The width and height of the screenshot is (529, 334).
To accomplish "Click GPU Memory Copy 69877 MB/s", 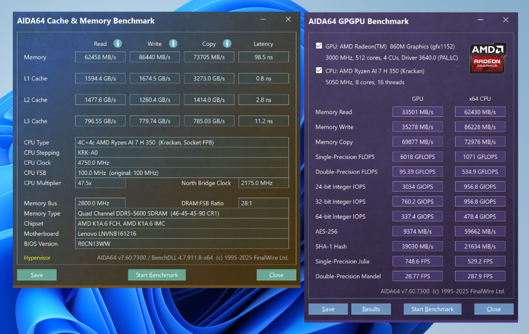I will (417, 142).
